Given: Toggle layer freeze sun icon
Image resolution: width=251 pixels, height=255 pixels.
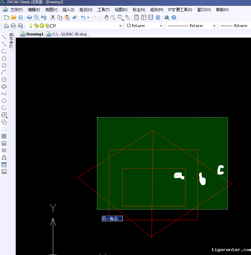Looking at the screenshot, I should pyautogui.click(x=42, y=26).
